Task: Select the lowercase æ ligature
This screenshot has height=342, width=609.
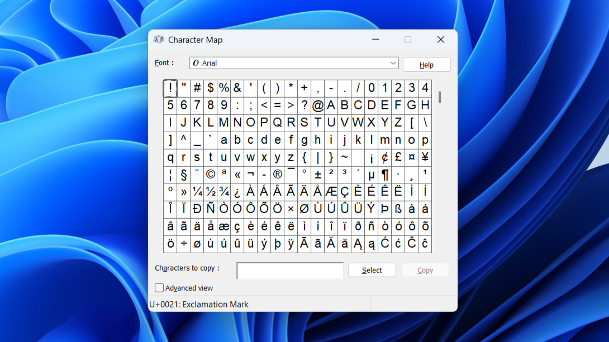Action: pos(223,226)
